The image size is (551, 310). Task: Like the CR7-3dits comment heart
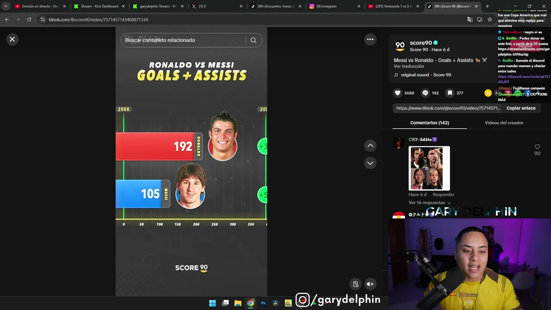(537, 147)
